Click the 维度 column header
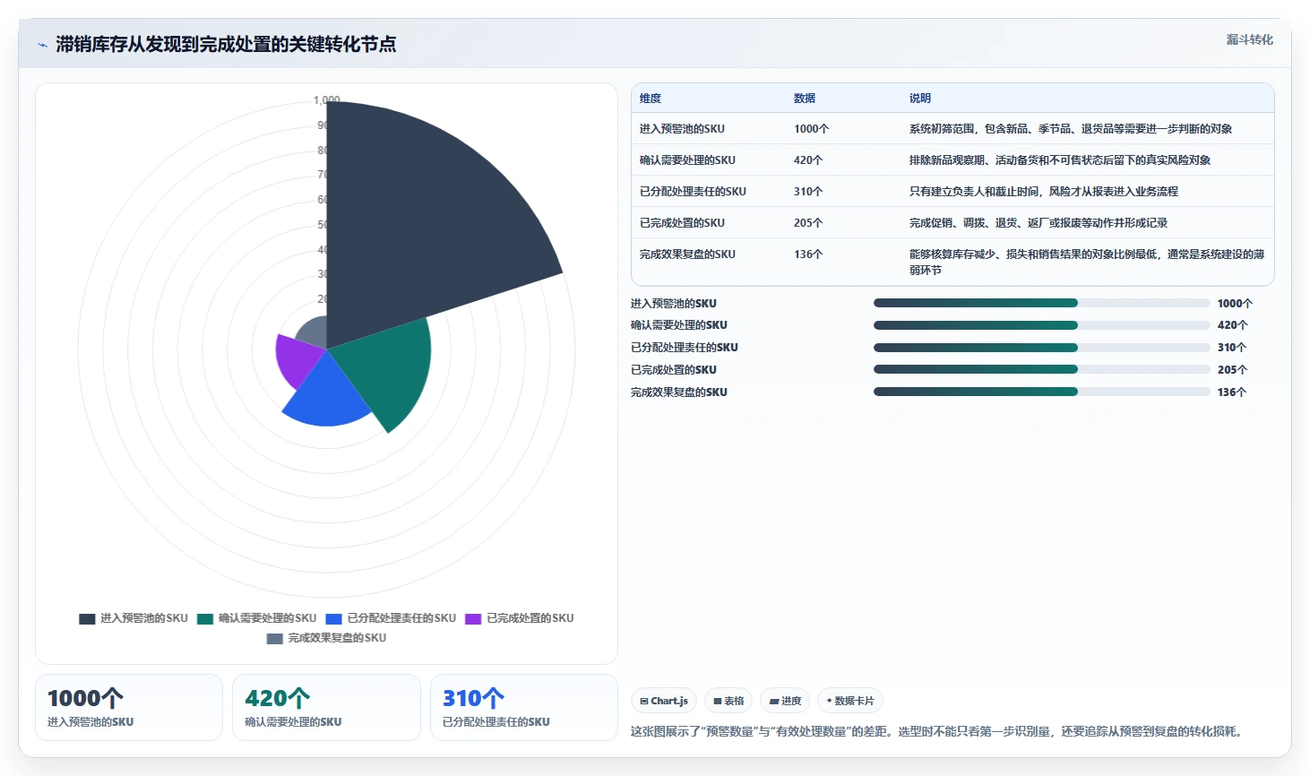The height and width of the screenshot is (776, 1310). (x=651, y=99)
